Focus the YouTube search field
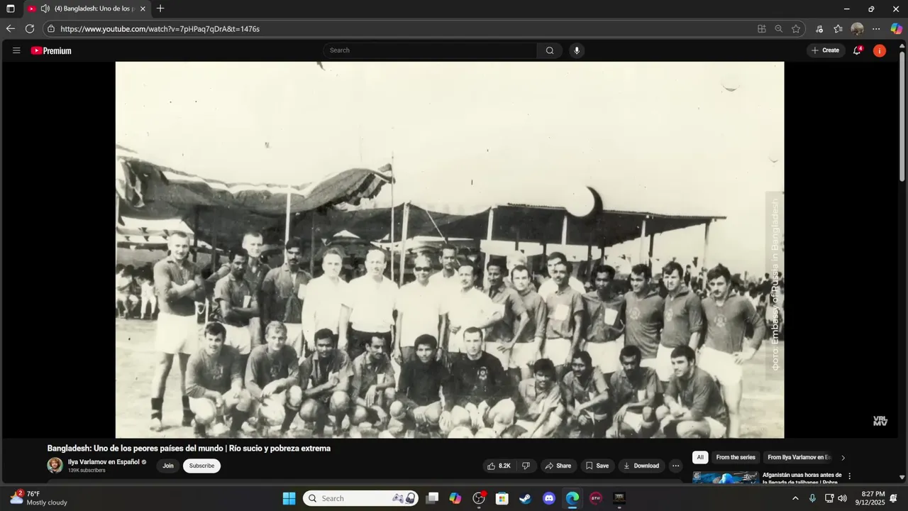This screenshot has width=908, height=511. (430, 50)
